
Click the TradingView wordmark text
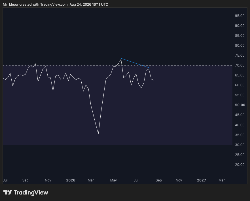click(31, 193)
